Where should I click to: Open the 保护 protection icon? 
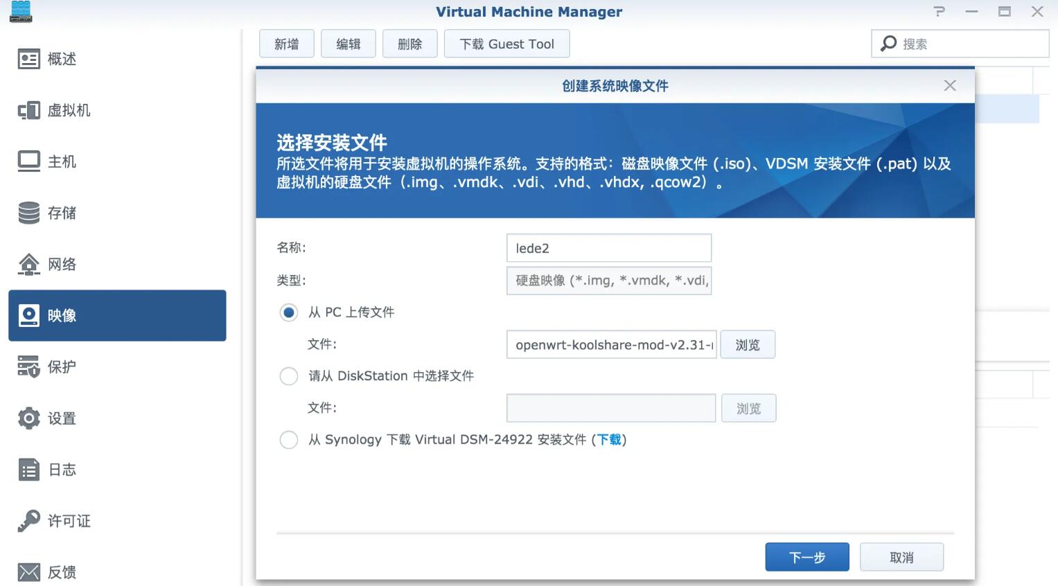click(28, 366)
